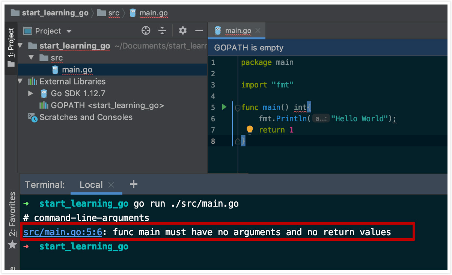Fold the main function at line 5

(237, 108)
